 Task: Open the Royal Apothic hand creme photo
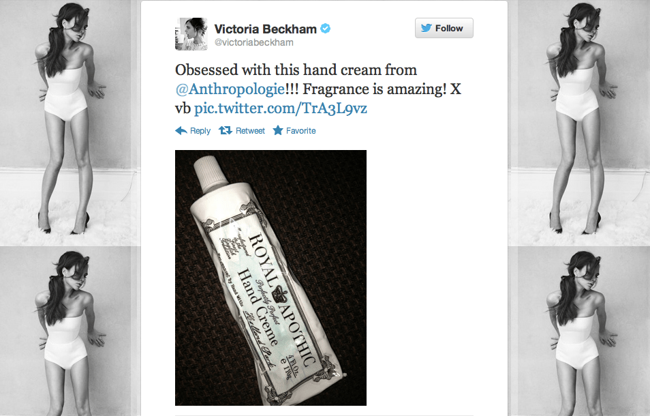270,278
